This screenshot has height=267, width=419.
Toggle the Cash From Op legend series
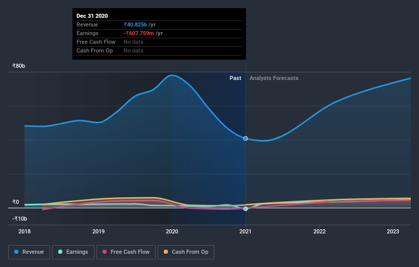click(186, 252)
